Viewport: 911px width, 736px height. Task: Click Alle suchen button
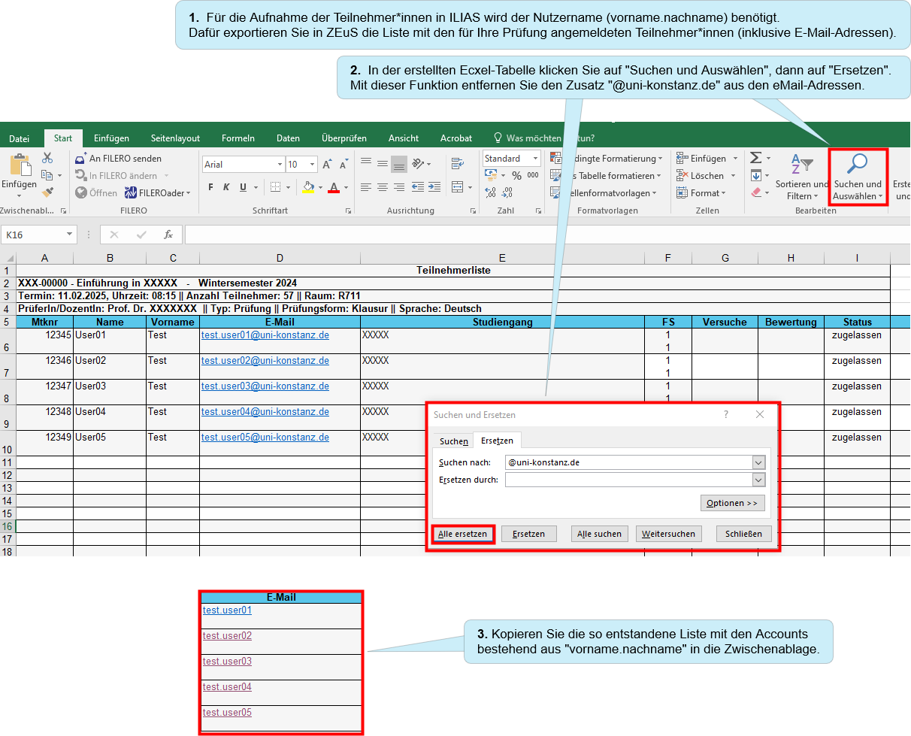(x=599, y=534)
